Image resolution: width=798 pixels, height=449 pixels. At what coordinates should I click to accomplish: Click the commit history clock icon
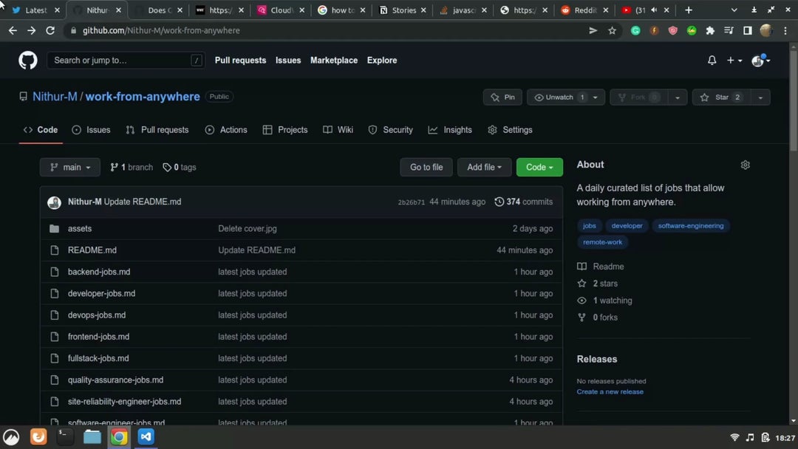[499, 201]
